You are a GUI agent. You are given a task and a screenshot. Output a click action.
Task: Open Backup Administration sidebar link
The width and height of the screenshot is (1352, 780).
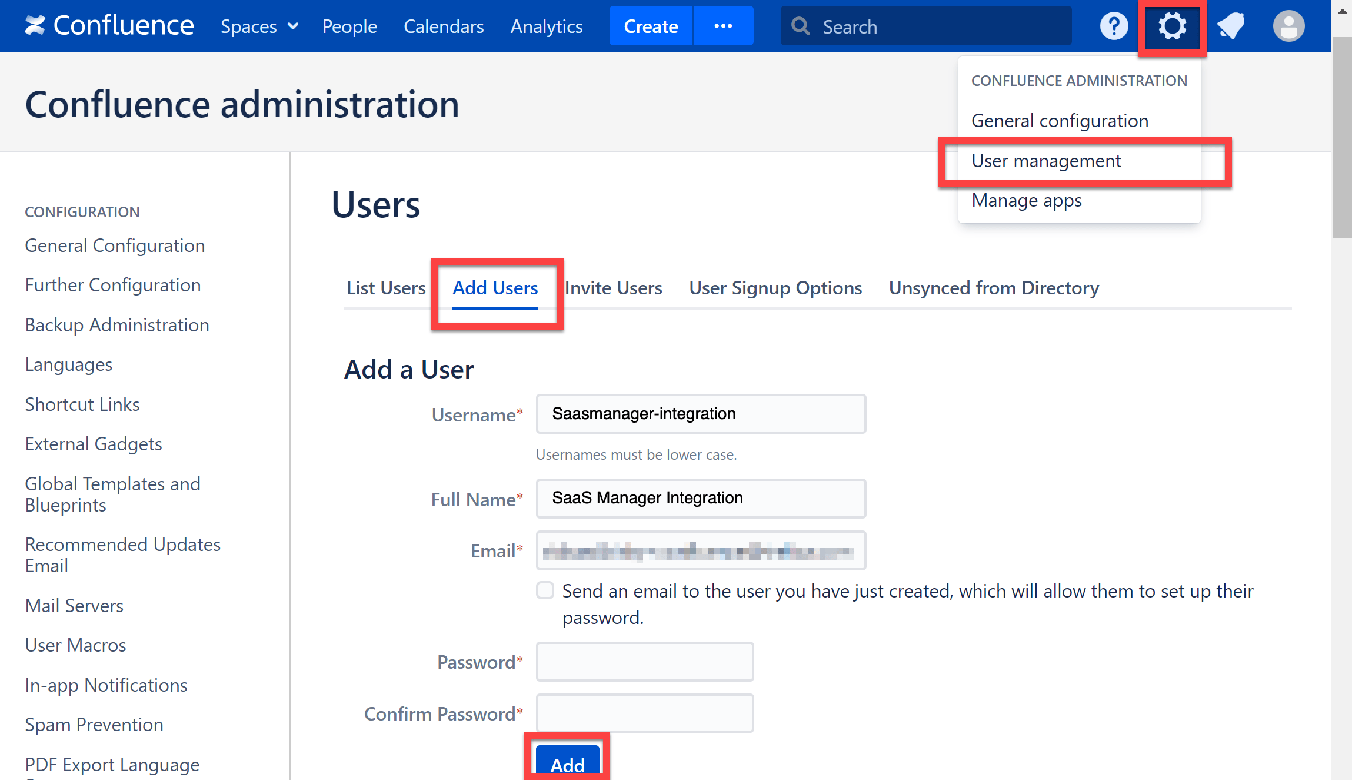pos(117,325)
